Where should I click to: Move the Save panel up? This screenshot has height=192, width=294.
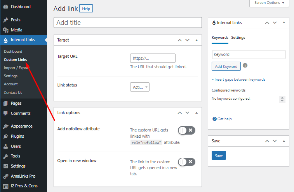click(x=267, y=141)
